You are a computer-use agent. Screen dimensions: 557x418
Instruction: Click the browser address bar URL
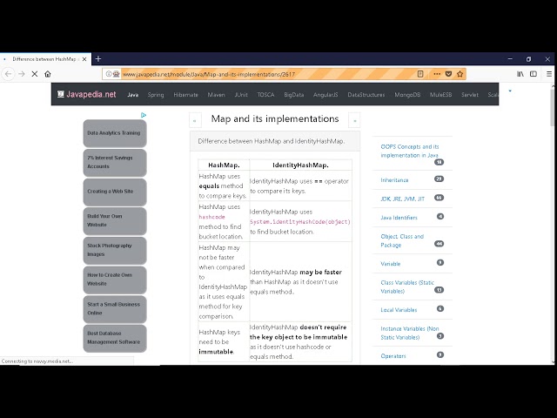pos(261,74)
